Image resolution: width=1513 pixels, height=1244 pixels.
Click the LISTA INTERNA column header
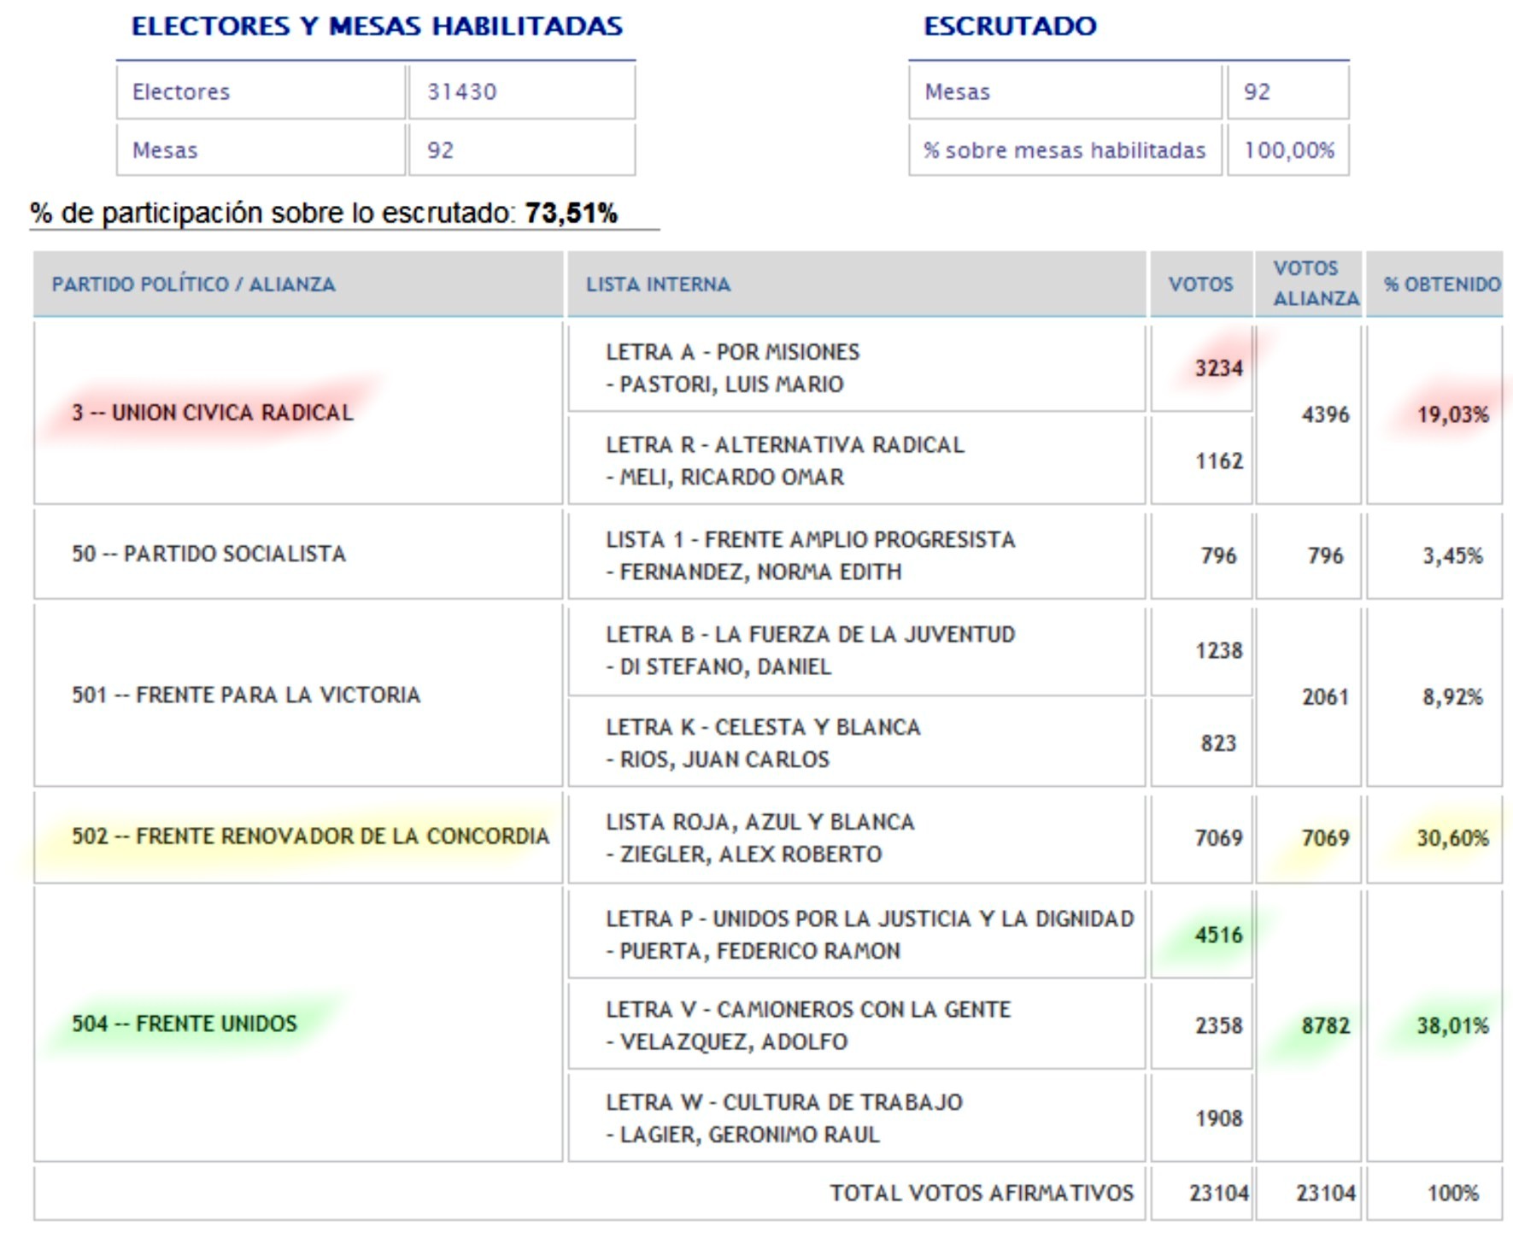pos(658,285)
